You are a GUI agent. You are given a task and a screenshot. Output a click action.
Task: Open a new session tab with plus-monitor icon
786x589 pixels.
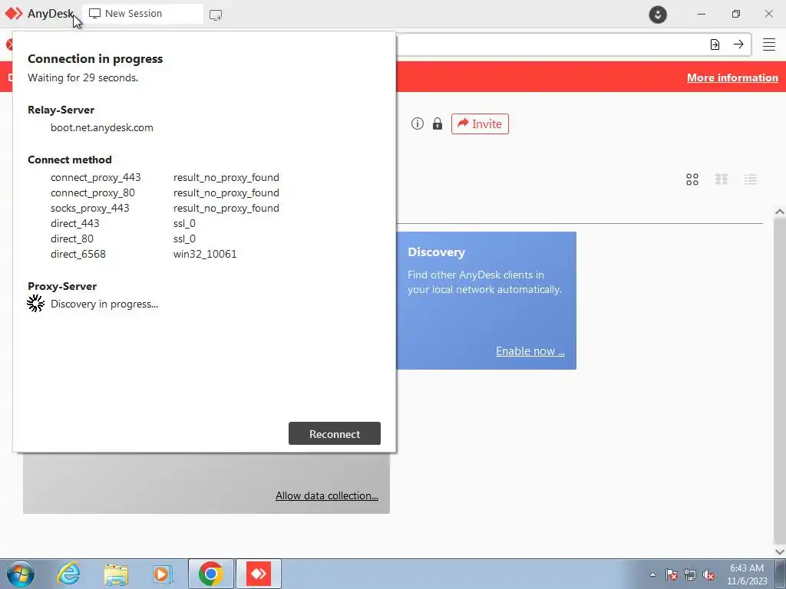216,15
